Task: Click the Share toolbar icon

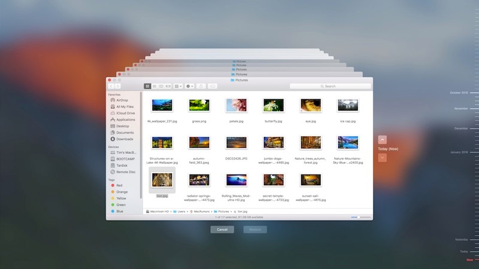Action: click(x=202, y=86)
